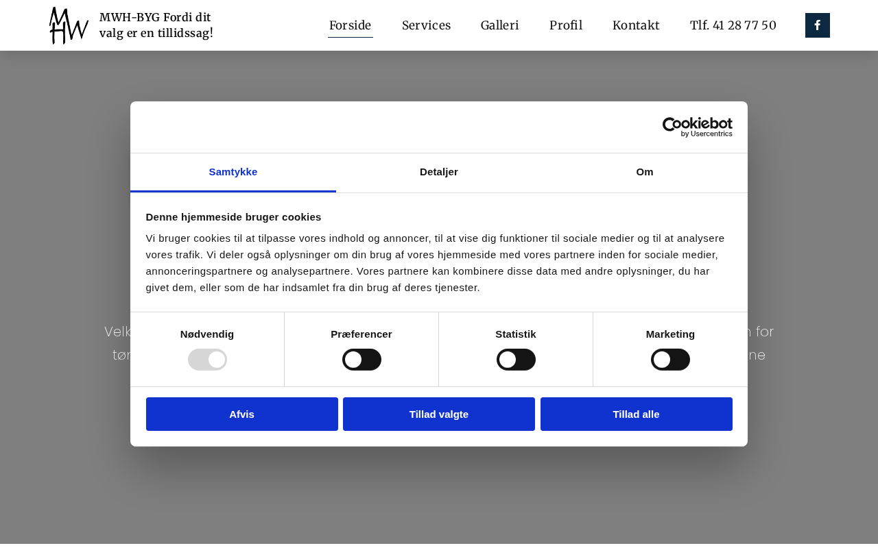Open the Profil menu item
The height and width of the screenshot is (548, 878).
tap(565, 25)
